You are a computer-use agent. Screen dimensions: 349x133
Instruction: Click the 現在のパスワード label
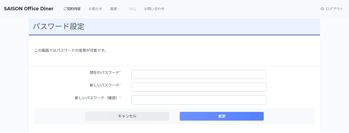tap(104, 72)
